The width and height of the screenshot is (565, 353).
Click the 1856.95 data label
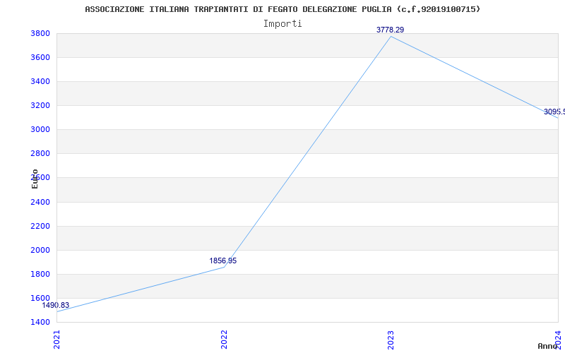pyautogui.click(x=223, y=261)
